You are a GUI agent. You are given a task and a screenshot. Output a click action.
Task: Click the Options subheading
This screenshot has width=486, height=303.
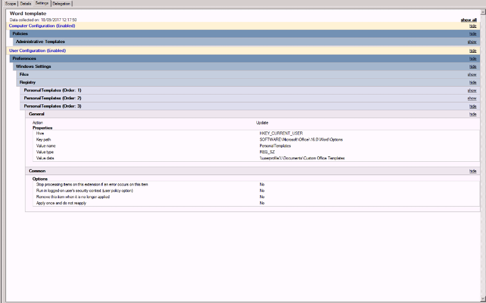[x=40, y=179]
